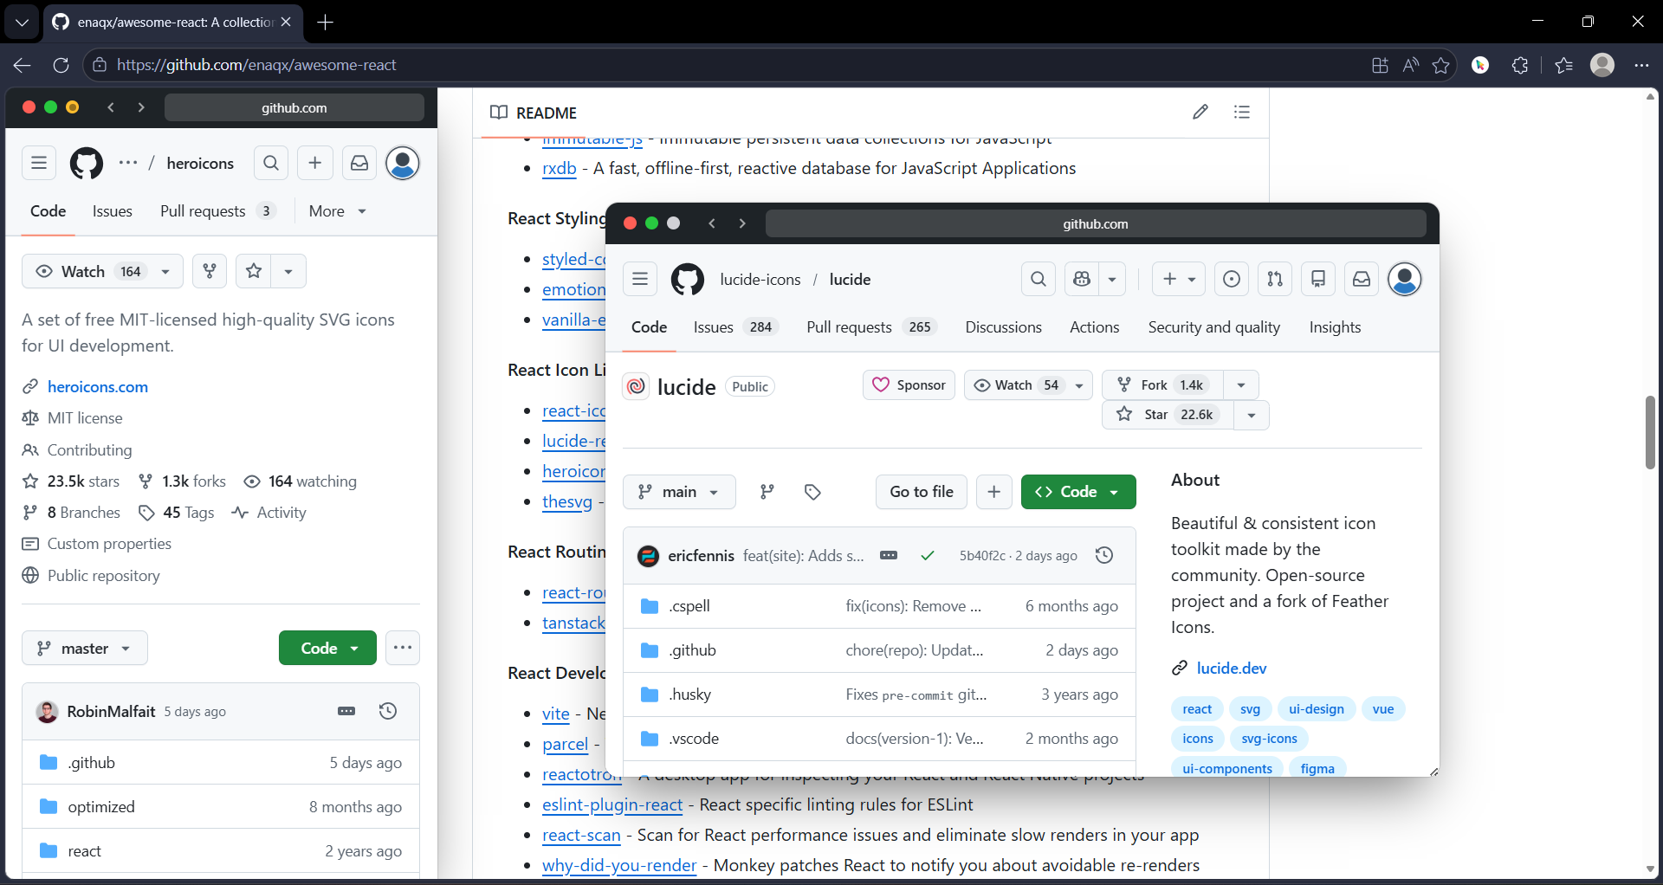Visit heroicons.com link
The height and width of the screenshot is (885, 1663).
98,387
